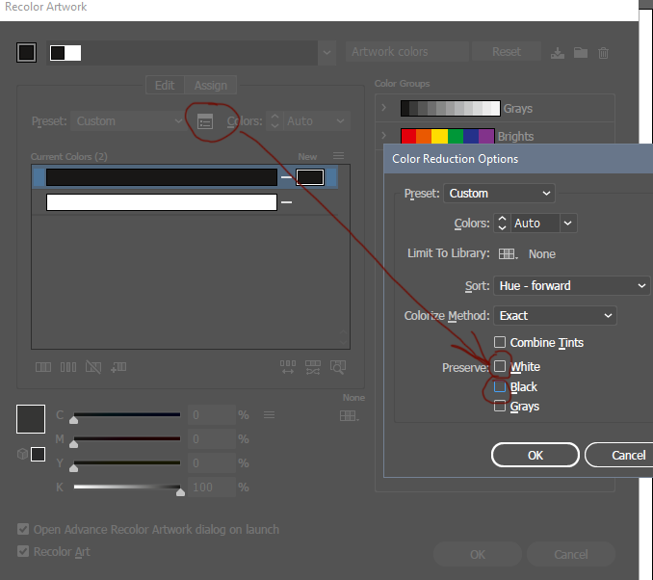The height and width of the screenshot is (580, 653).
Task: Click the new color group folder icon
Action: [580, 52]
